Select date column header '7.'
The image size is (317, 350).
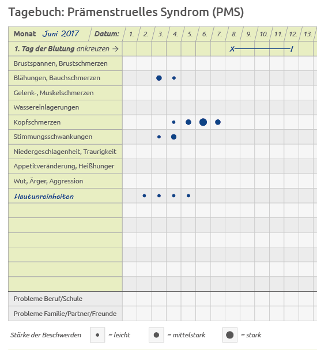pyautogui.click(x=219, y=34)
